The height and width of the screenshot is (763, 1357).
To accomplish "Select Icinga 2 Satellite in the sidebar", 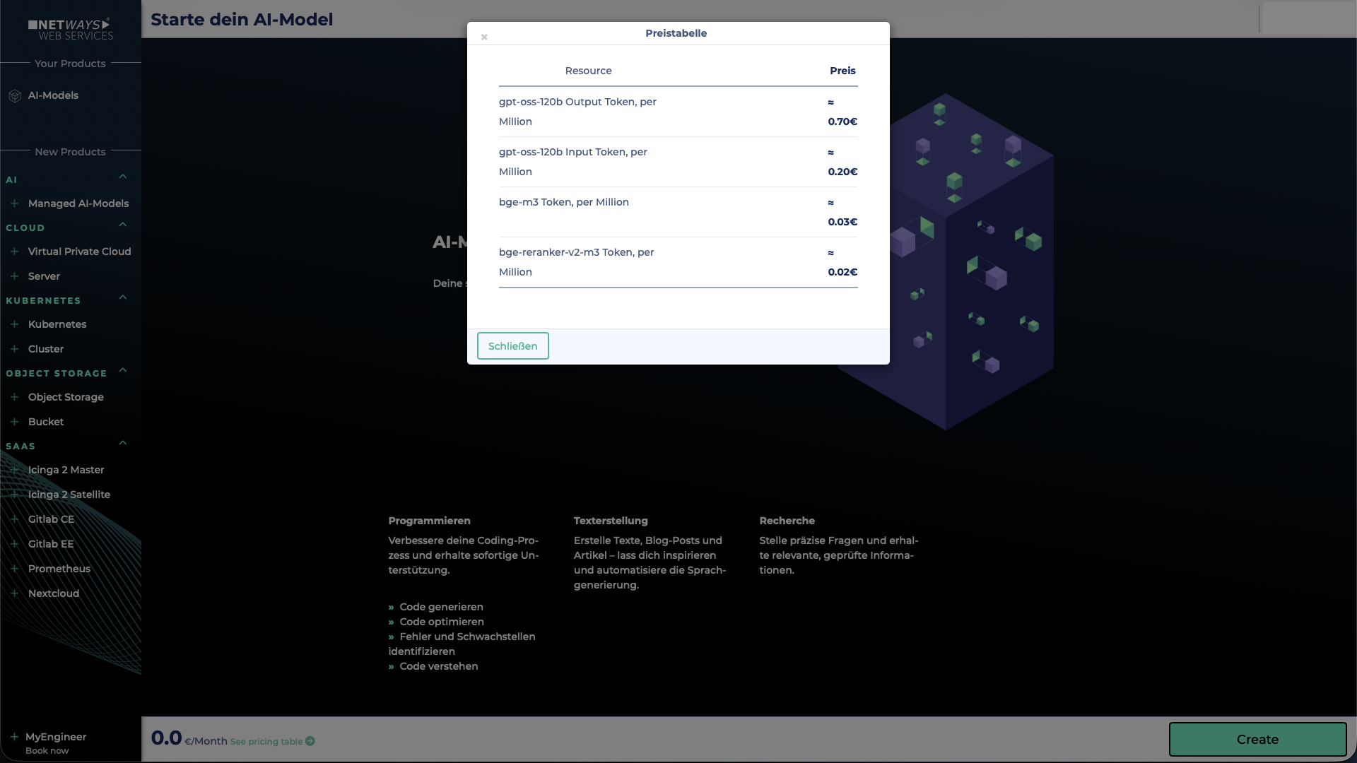I will coord(68,495).
